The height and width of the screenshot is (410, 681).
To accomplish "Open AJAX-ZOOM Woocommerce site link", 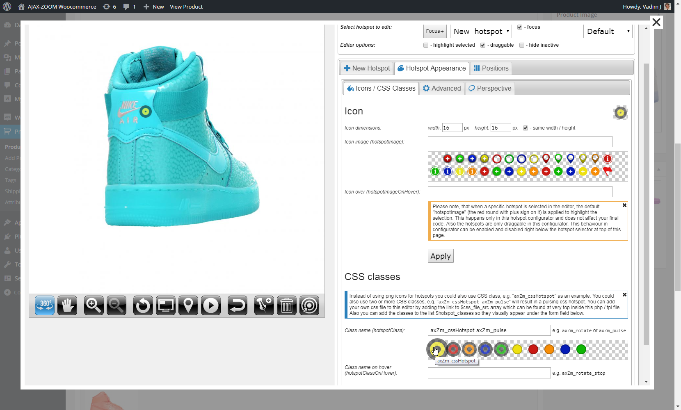I will click(57, 7).
